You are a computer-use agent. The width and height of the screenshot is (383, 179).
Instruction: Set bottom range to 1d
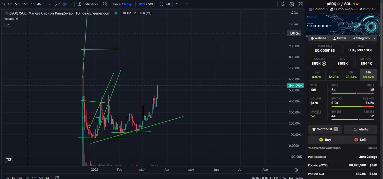click(x=47, y=177)
